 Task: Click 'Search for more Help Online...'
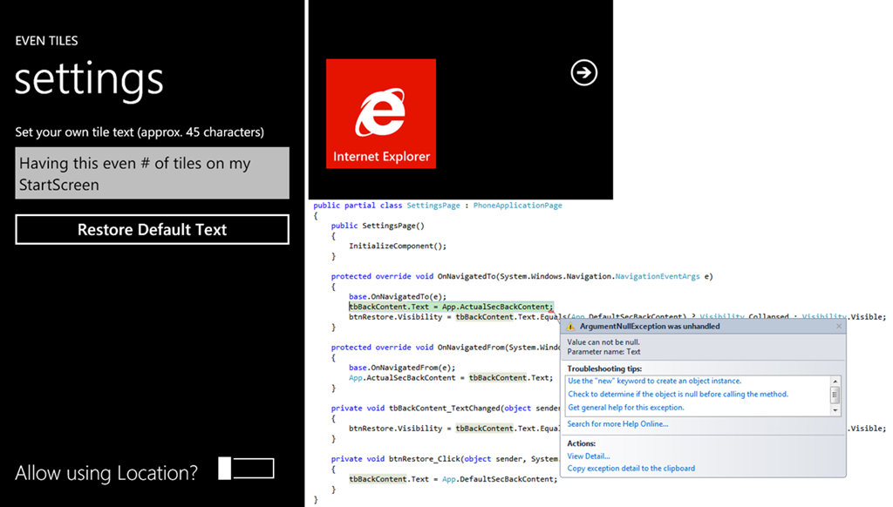(x=617, y=424)
